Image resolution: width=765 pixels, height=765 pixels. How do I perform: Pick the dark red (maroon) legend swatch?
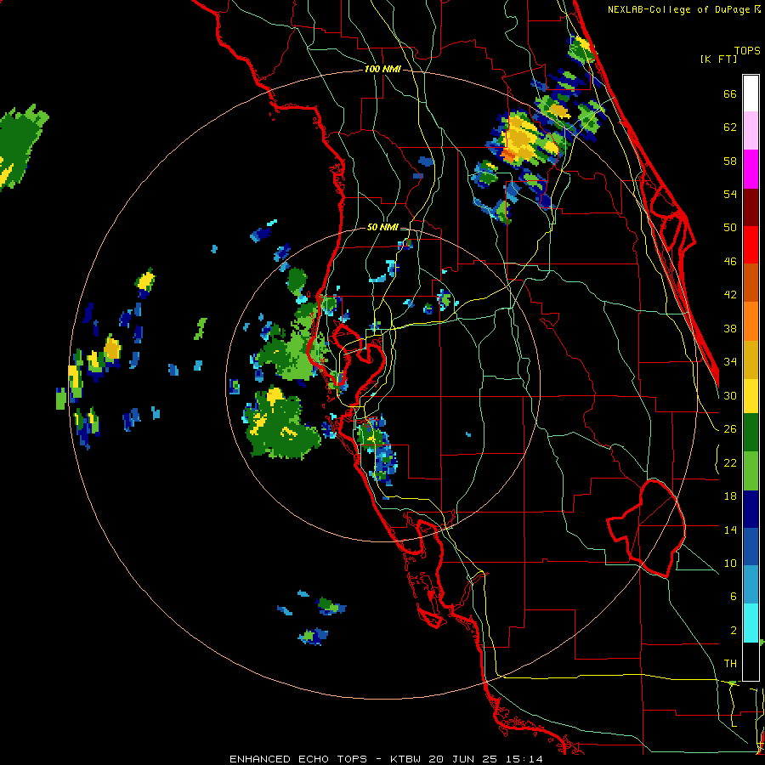pos(751,207)
